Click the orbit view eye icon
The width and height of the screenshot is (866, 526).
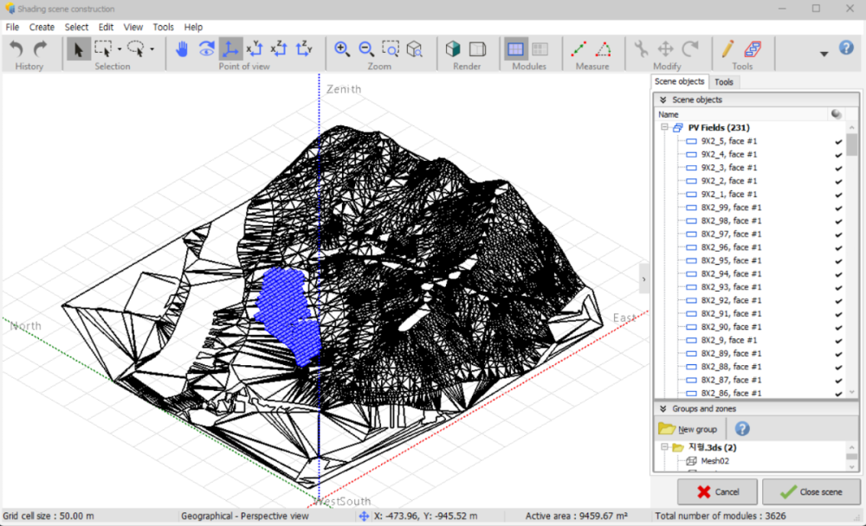(x=206, y=49)
